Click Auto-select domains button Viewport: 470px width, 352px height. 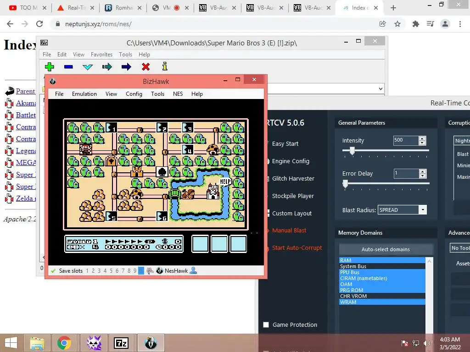pos(386,249)
